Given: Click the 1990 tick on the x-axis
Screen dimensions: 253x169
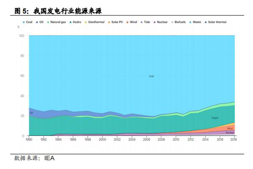Looking at the screenshot, I should pos(29,140).
